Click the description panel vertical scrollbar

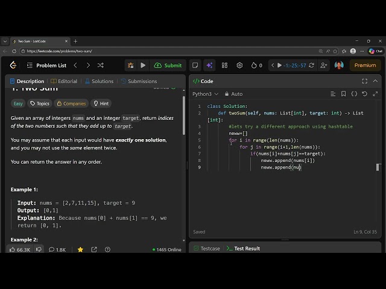184,114
